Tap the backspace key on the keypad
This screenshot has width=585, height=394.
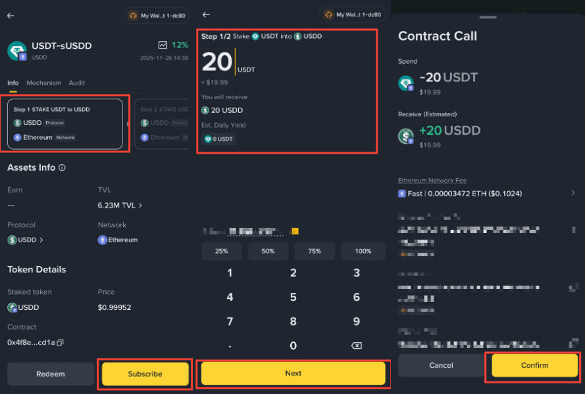356,345
